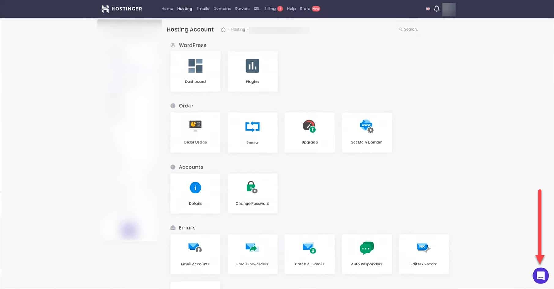Open the breadcrumb Hosting dropdown chevron
This screenshot has height=289, width=554.
coord(248,29)
